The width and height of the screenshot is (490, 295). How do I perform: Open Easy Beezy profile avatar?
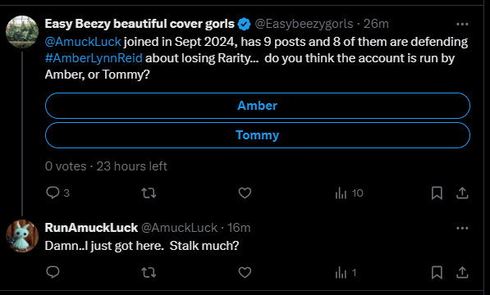tap(22, 32)
